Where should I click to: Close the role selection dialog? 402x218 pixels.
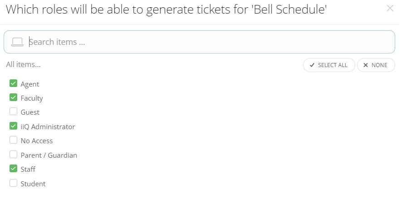pos(390,8)
